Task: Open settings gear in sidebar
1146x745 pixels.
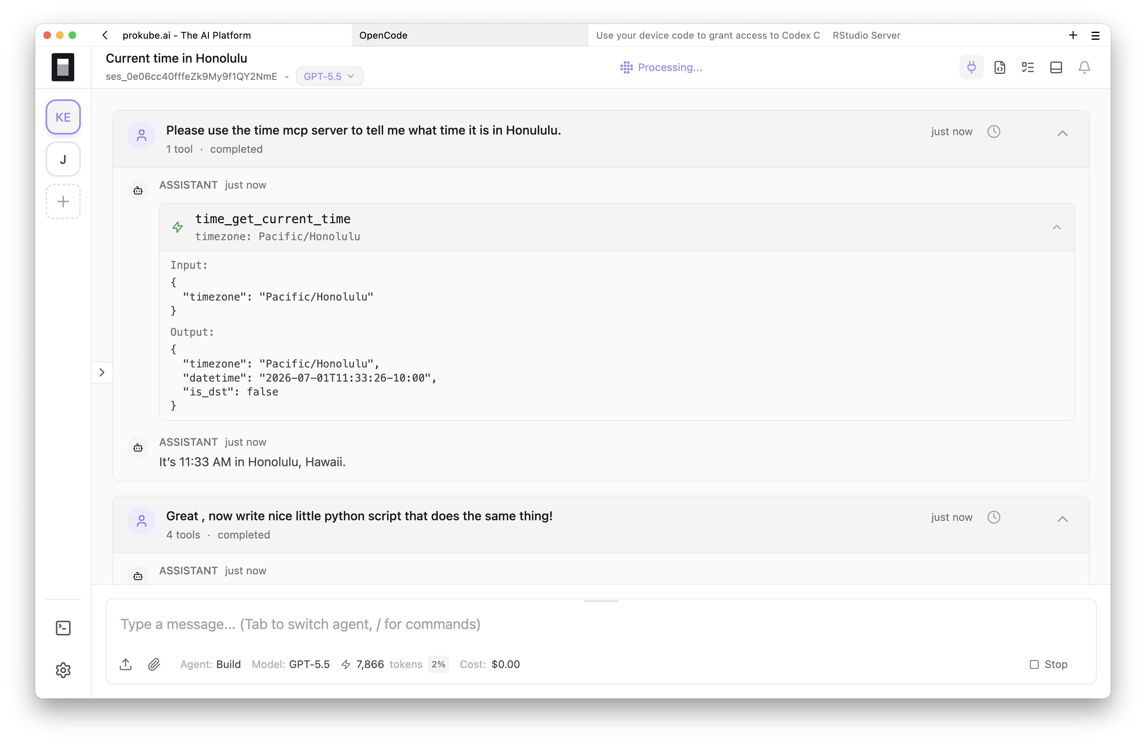Action: tap(63, 670)
